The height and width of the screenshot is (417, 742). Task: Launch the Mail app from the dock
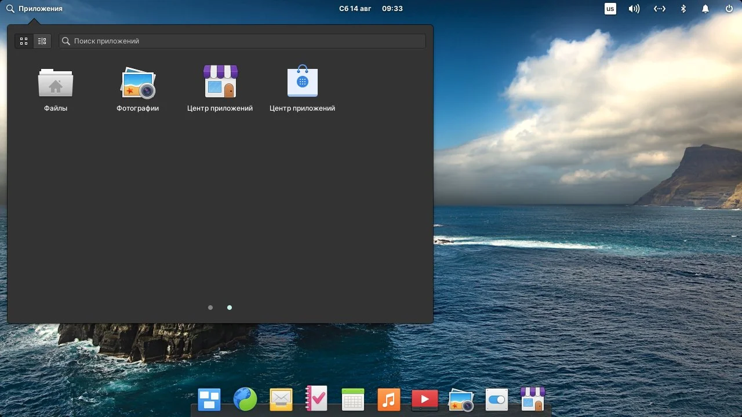click(x=281, y=399)
